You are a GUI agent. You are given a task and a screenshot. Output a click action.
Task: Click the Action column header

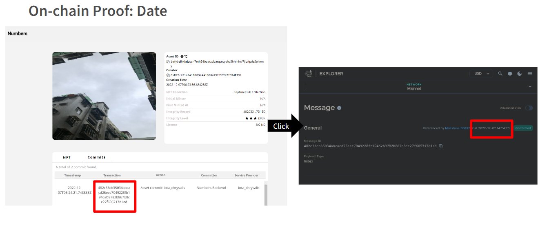pos(160,175)
